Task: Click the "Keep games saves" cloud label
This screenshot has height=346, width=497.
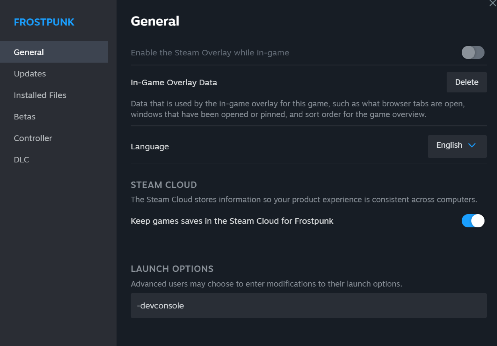Action: pyautogui.click(x=232, y=221)
